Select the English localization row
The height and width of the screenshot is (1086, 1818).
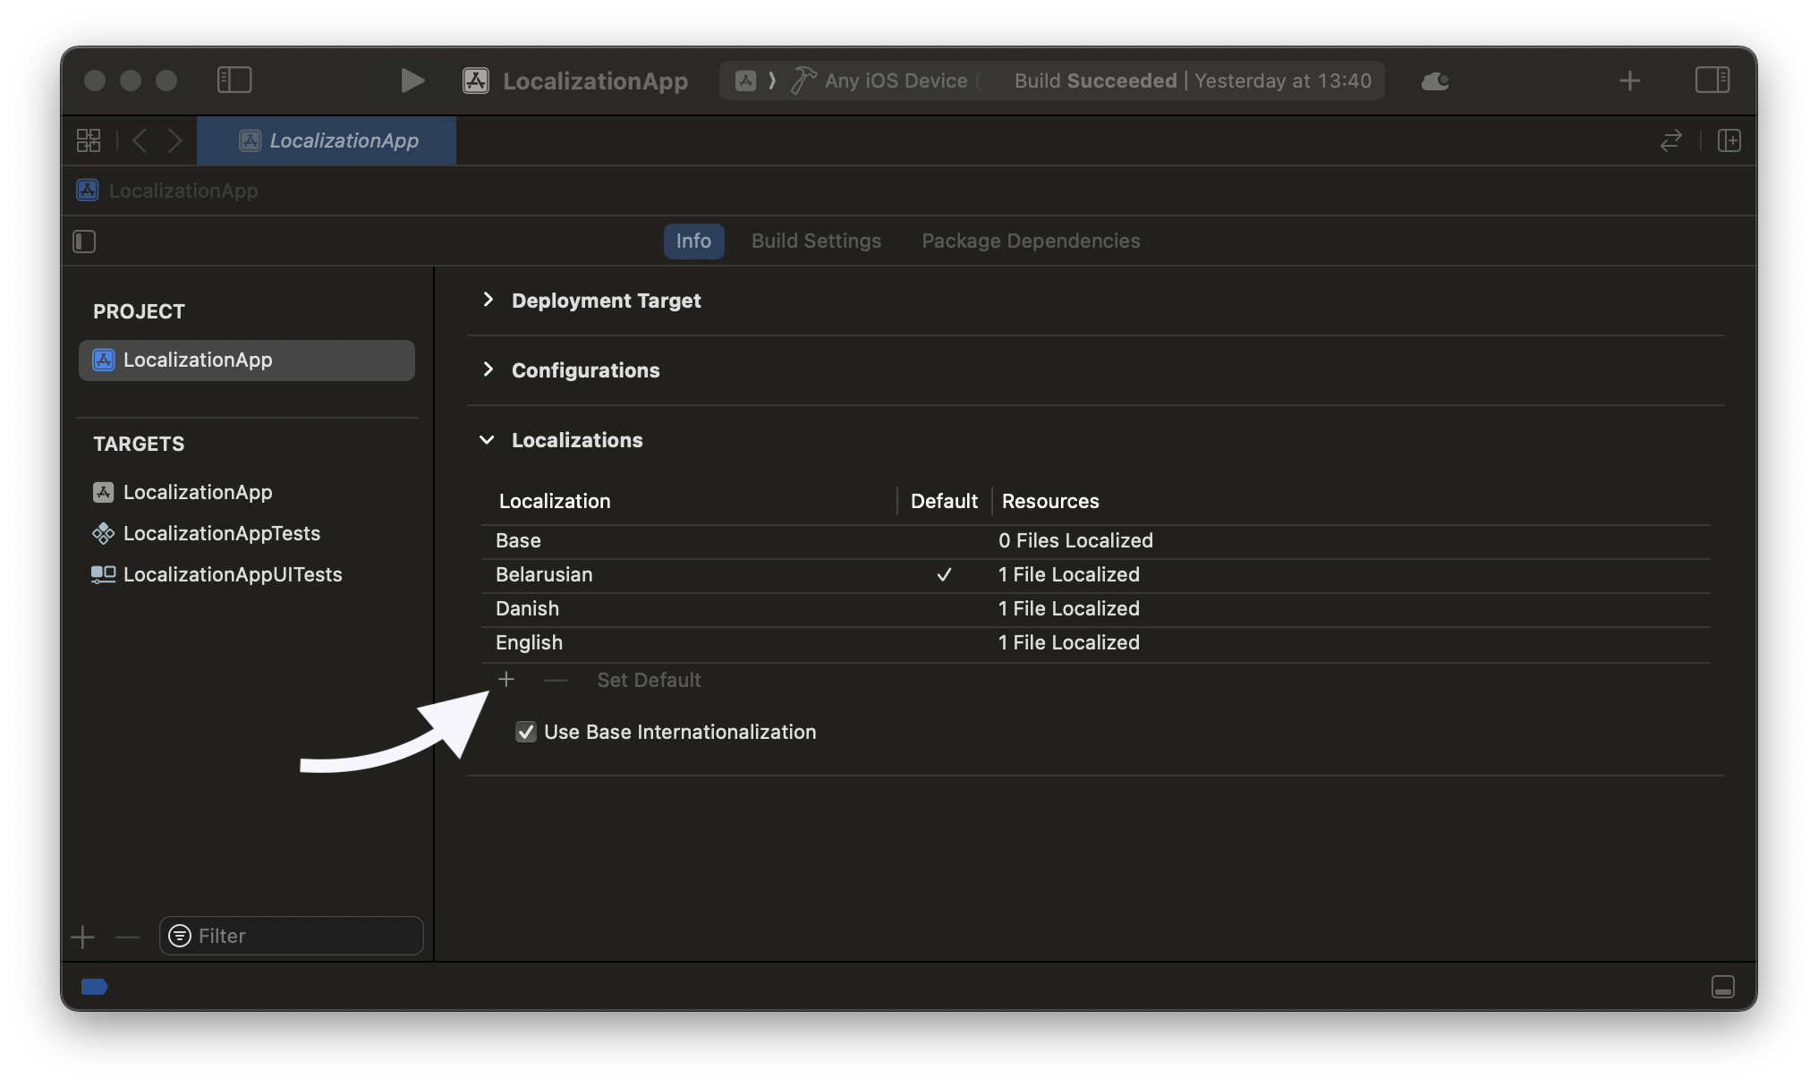[1095, 642]
